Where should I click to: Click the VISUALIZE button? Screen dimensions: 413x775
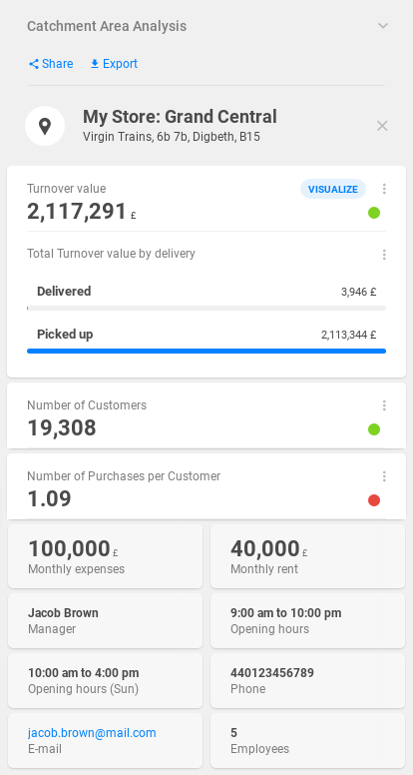pos(333,189)
